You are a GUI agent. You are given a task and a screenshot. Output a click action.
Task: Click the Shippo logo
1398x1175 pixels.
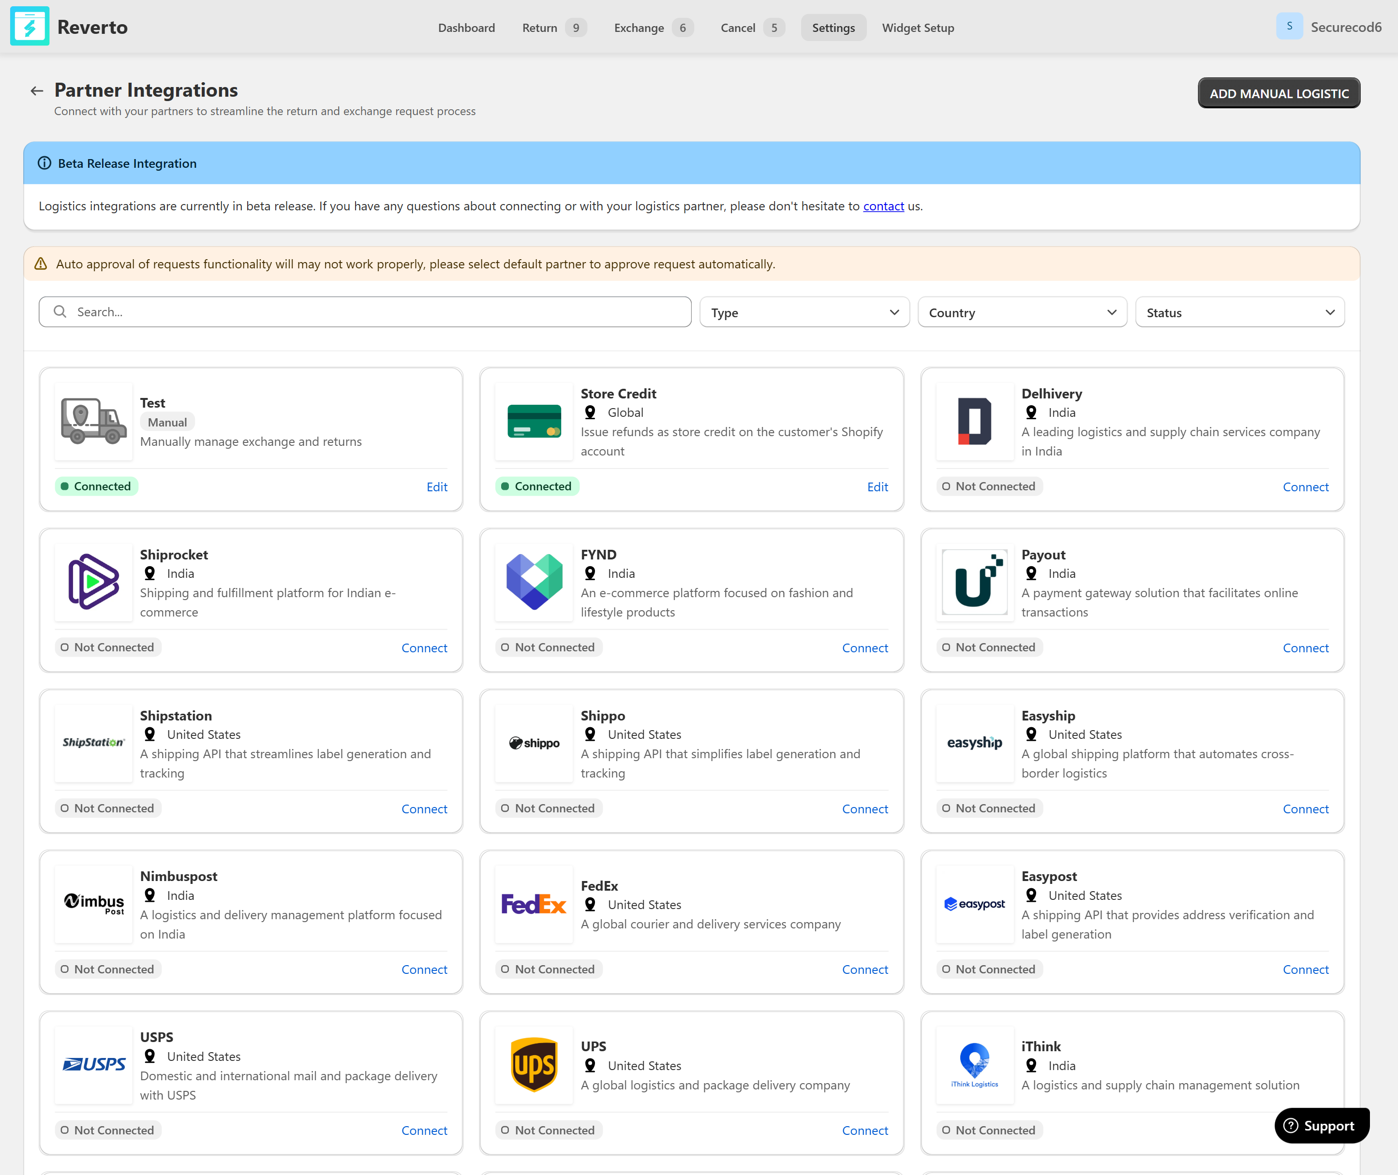(534, 743)
